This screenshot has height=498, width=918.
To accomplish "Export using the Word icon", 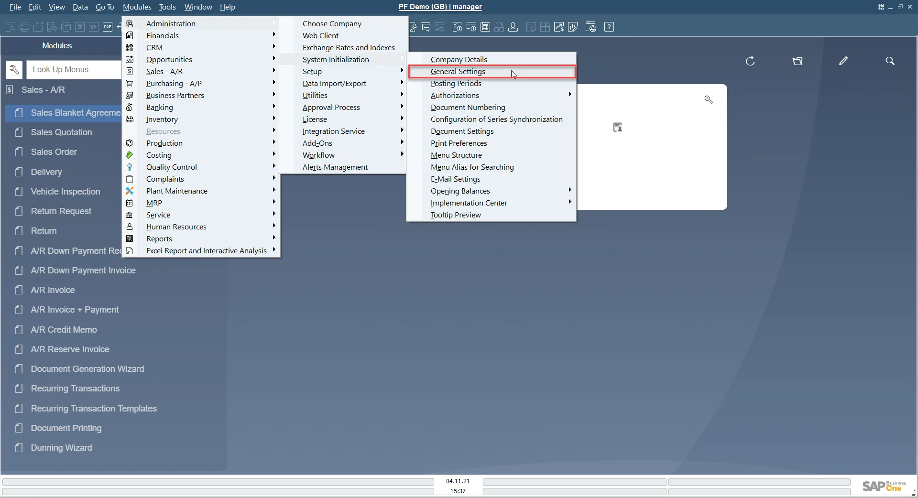I will [94, 27].
